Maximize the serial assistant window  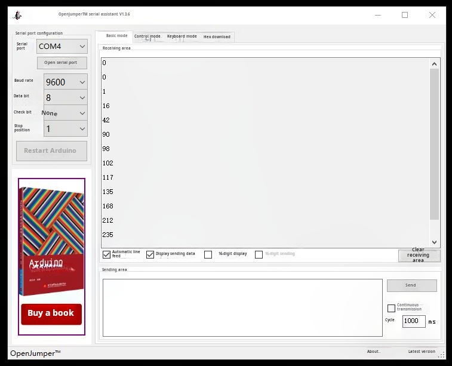coord(405,15)
